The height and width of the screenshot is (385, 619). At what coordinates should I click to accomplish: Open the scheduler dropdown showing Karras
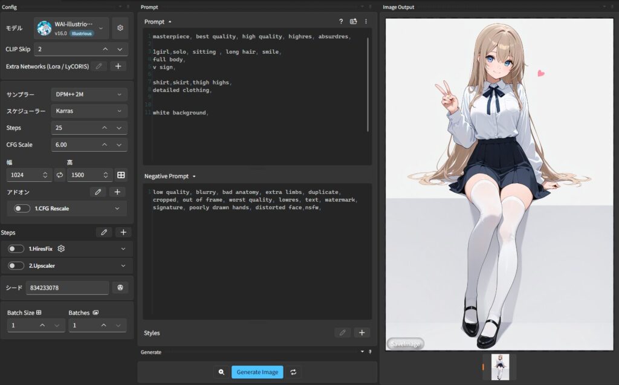89,111
